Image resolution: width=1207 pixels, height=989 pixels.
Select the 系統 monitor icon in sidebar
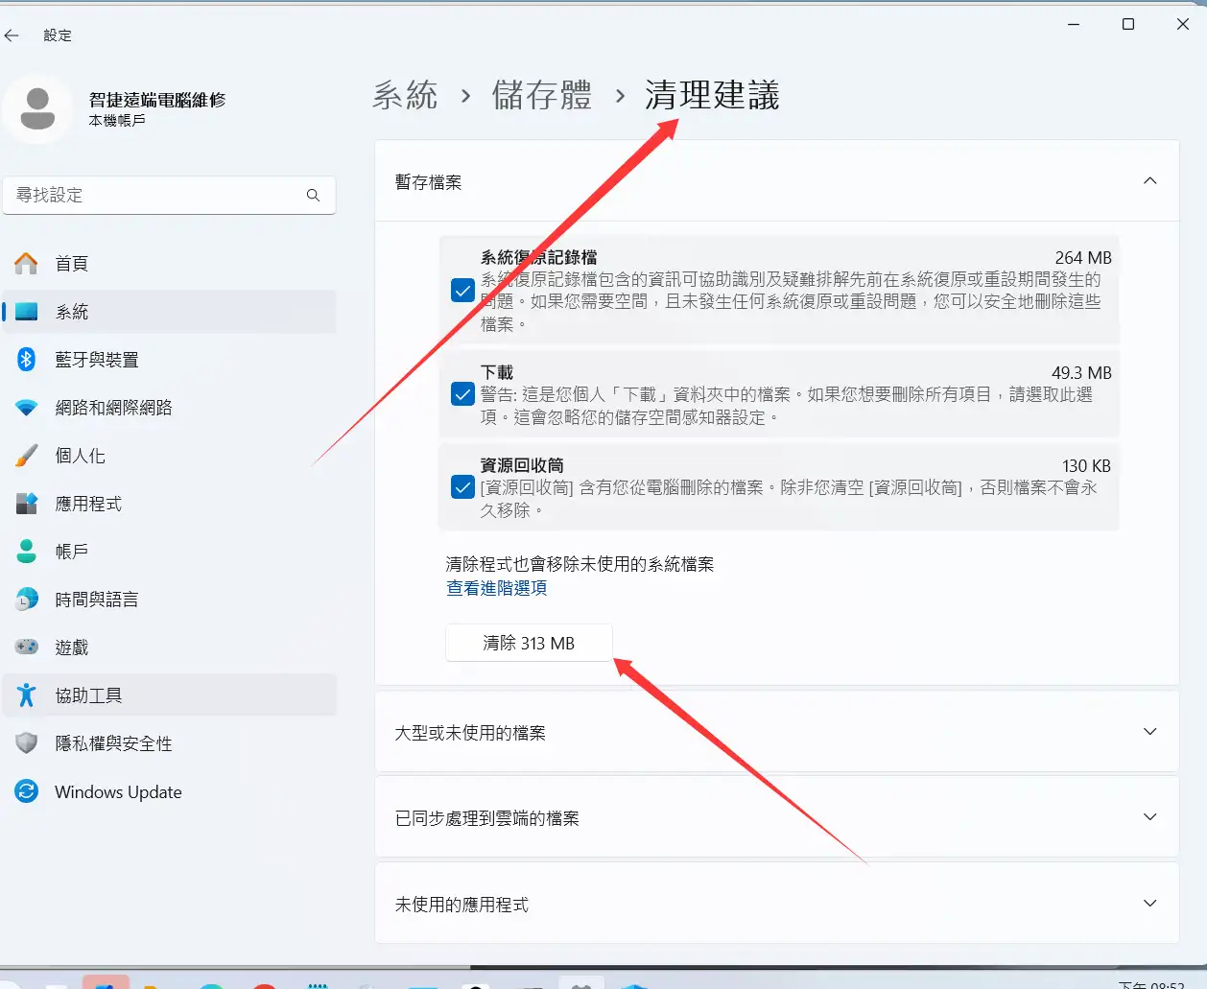tap(27, 312)
